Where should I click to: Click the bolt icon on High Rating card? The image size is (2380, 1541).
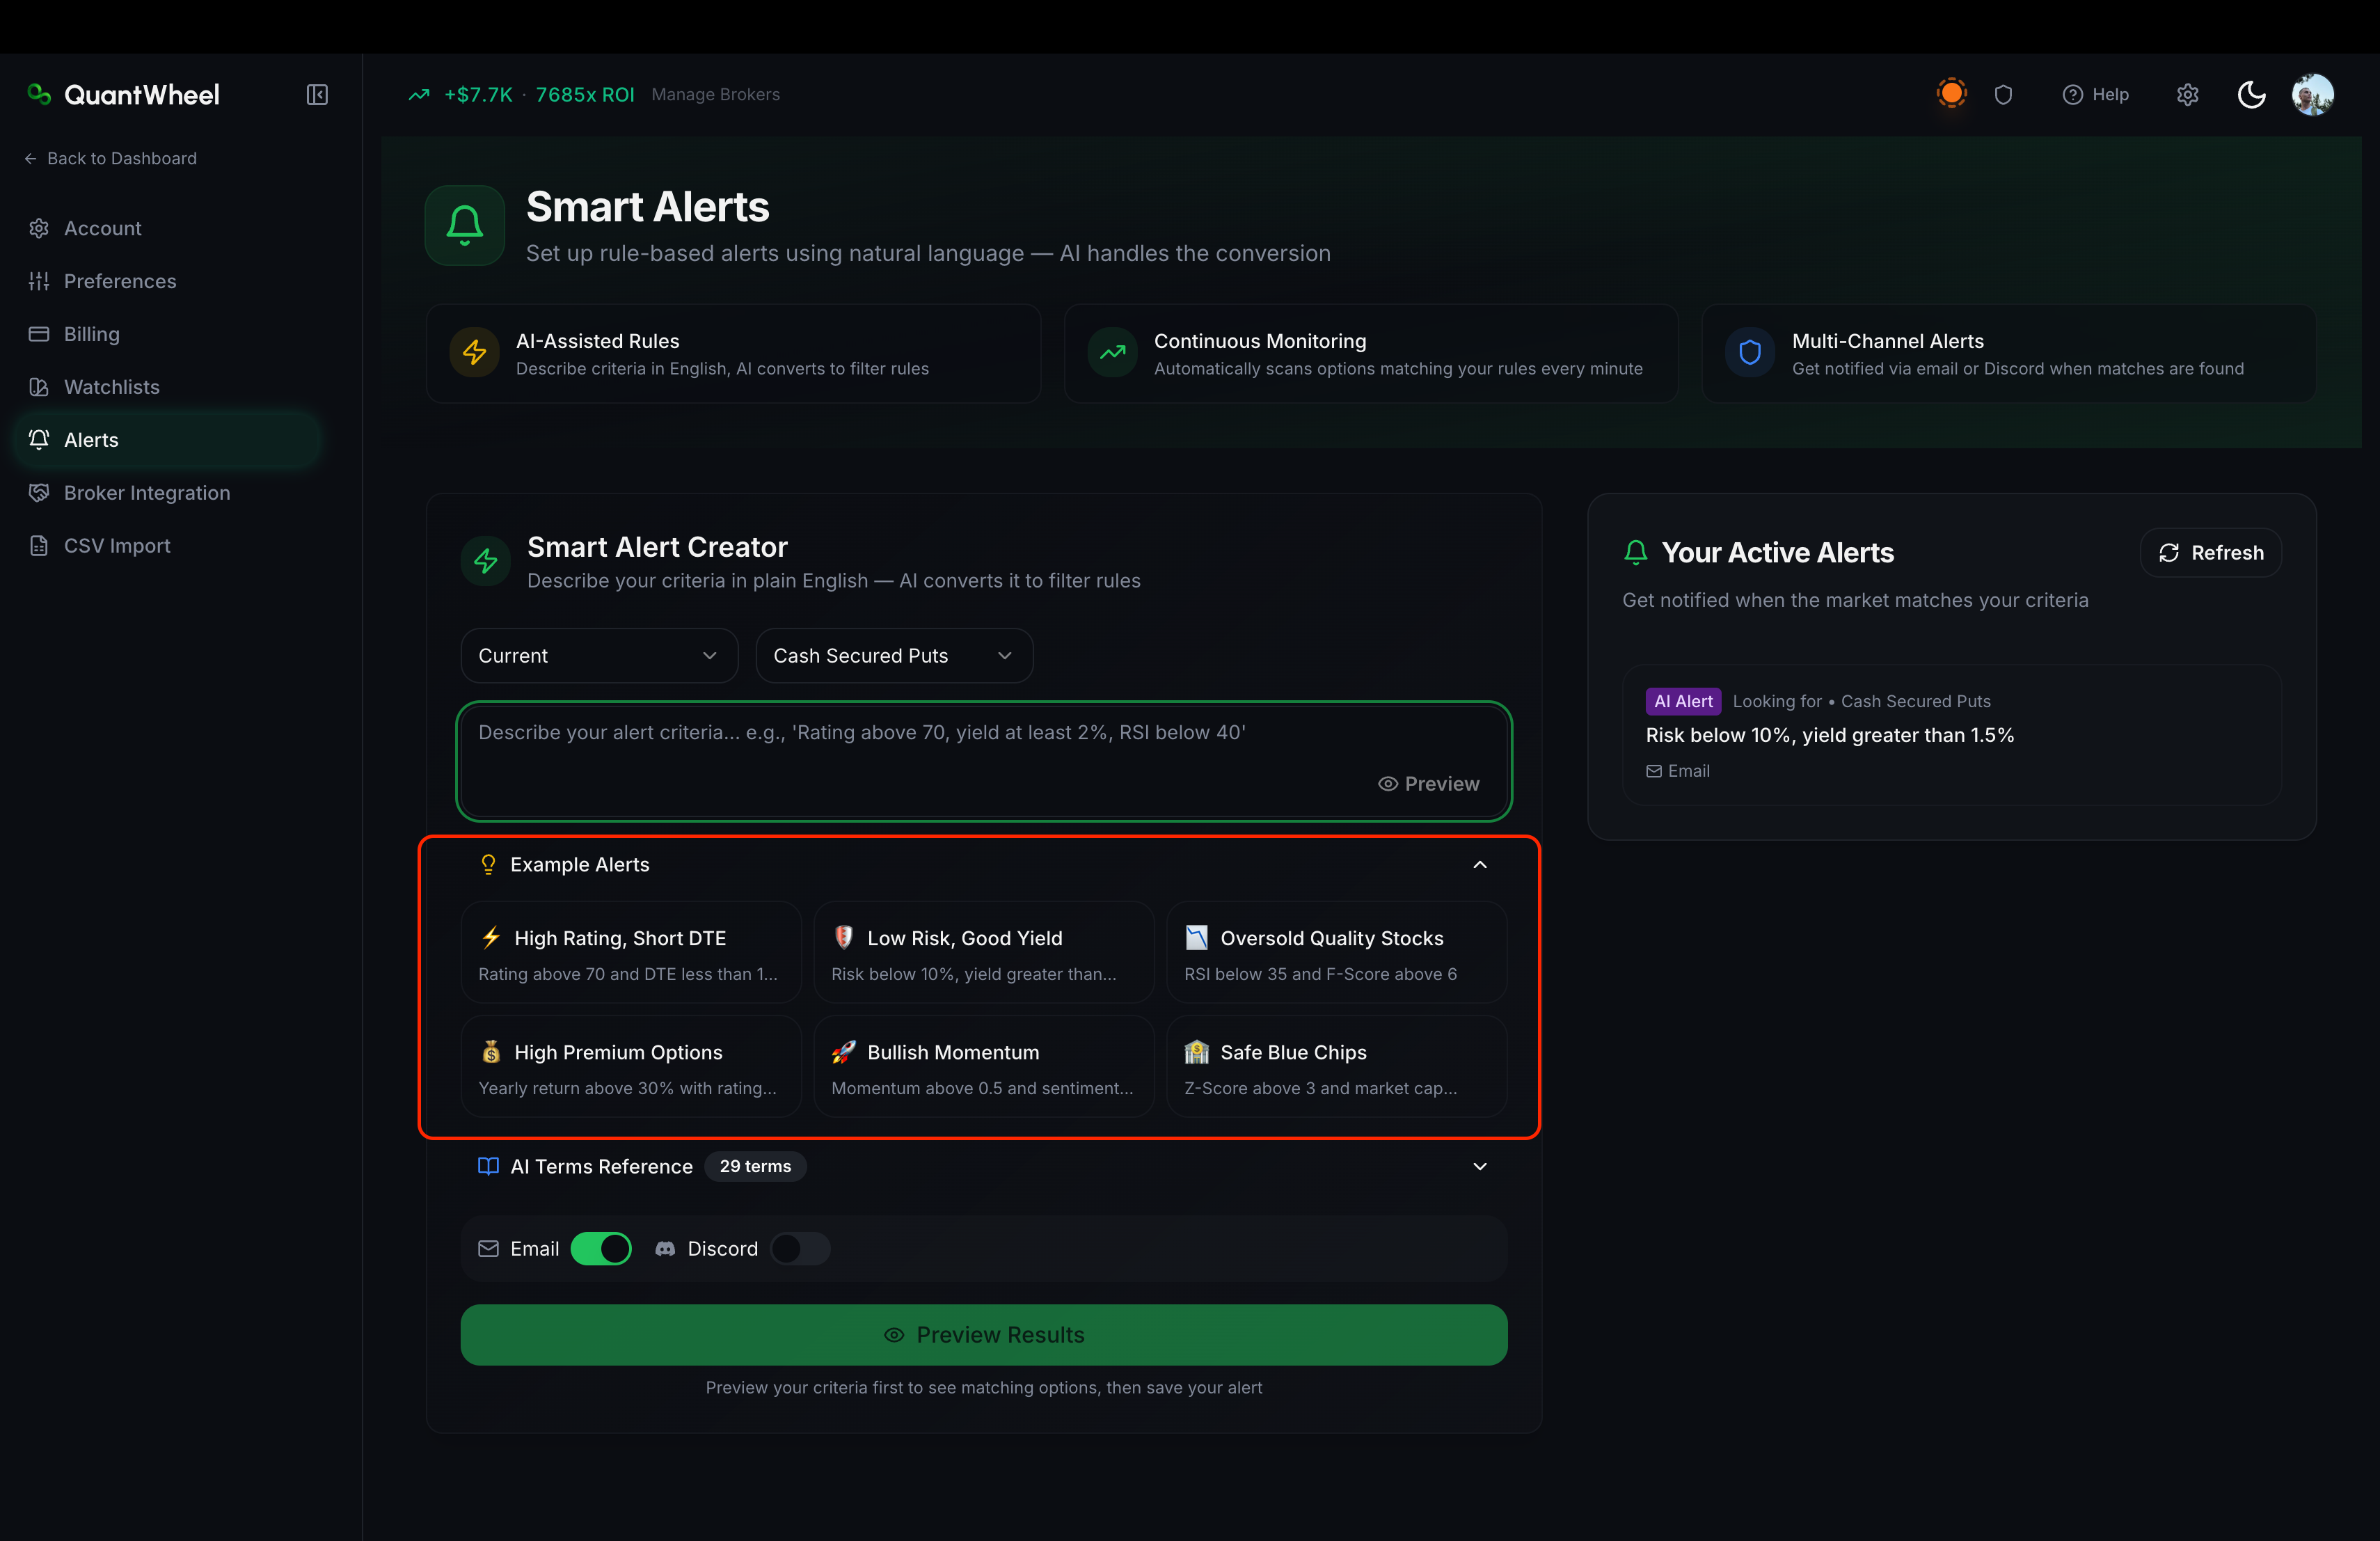tap(491, 937)
